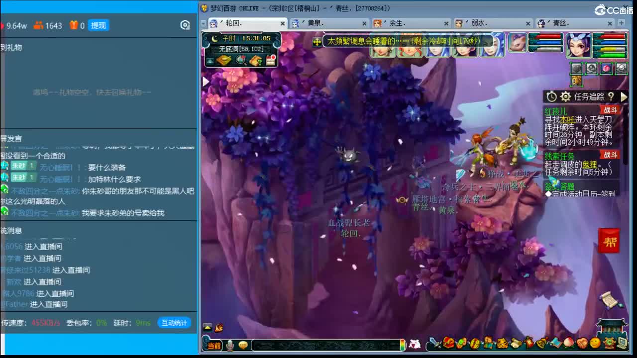Screen dimensions: 637x358
Task: Open the peach icon in bottom bar
Action: (x=568, y=343)
